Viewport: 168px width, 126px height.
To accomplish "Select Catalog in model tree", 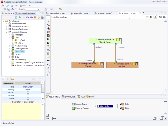I will tap(18, 54).
